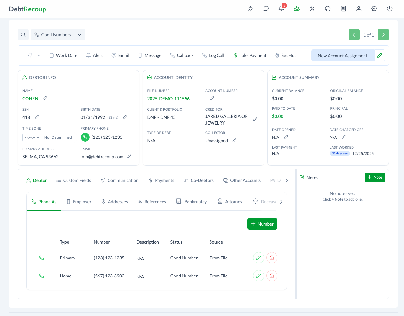The image size is (404, 316).
Task: Click the power logout icon
Action: tap(389, 9)
